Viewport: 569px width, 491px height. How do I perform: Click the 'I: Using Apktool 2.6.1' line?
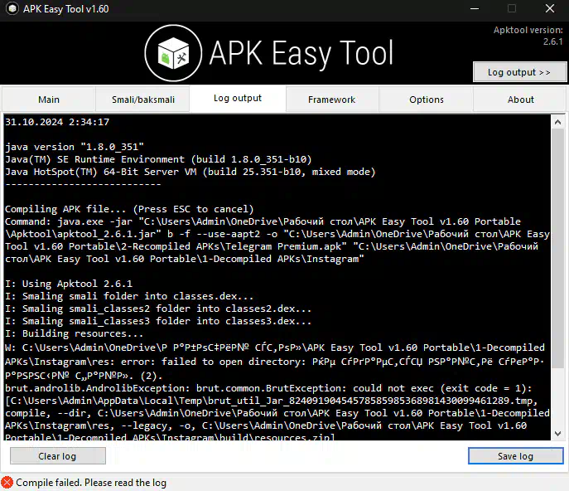click(x=69, y=284)
